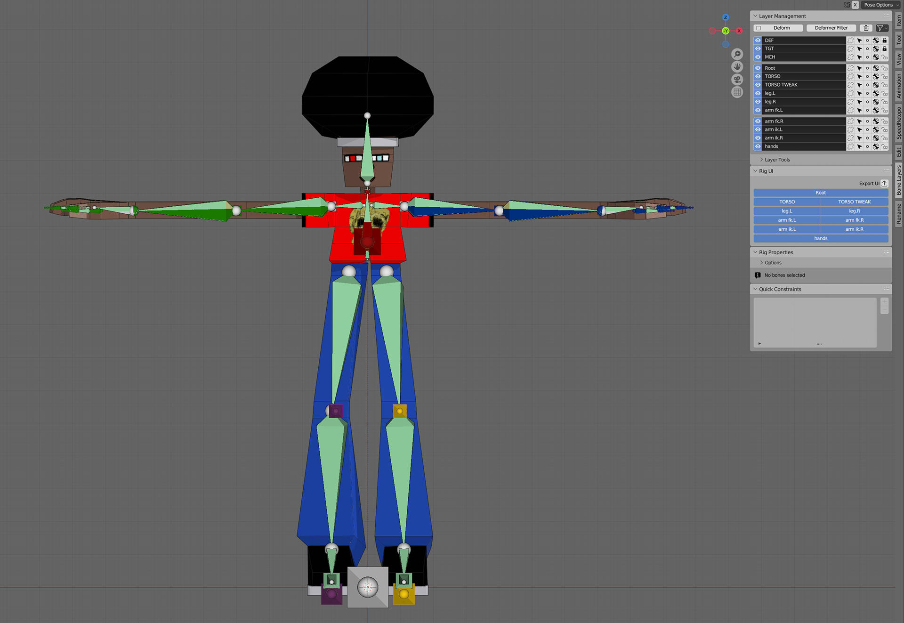Open the filter funnel dropdown
The width and height of the screenshot is (904, 623).
(882, 28)
